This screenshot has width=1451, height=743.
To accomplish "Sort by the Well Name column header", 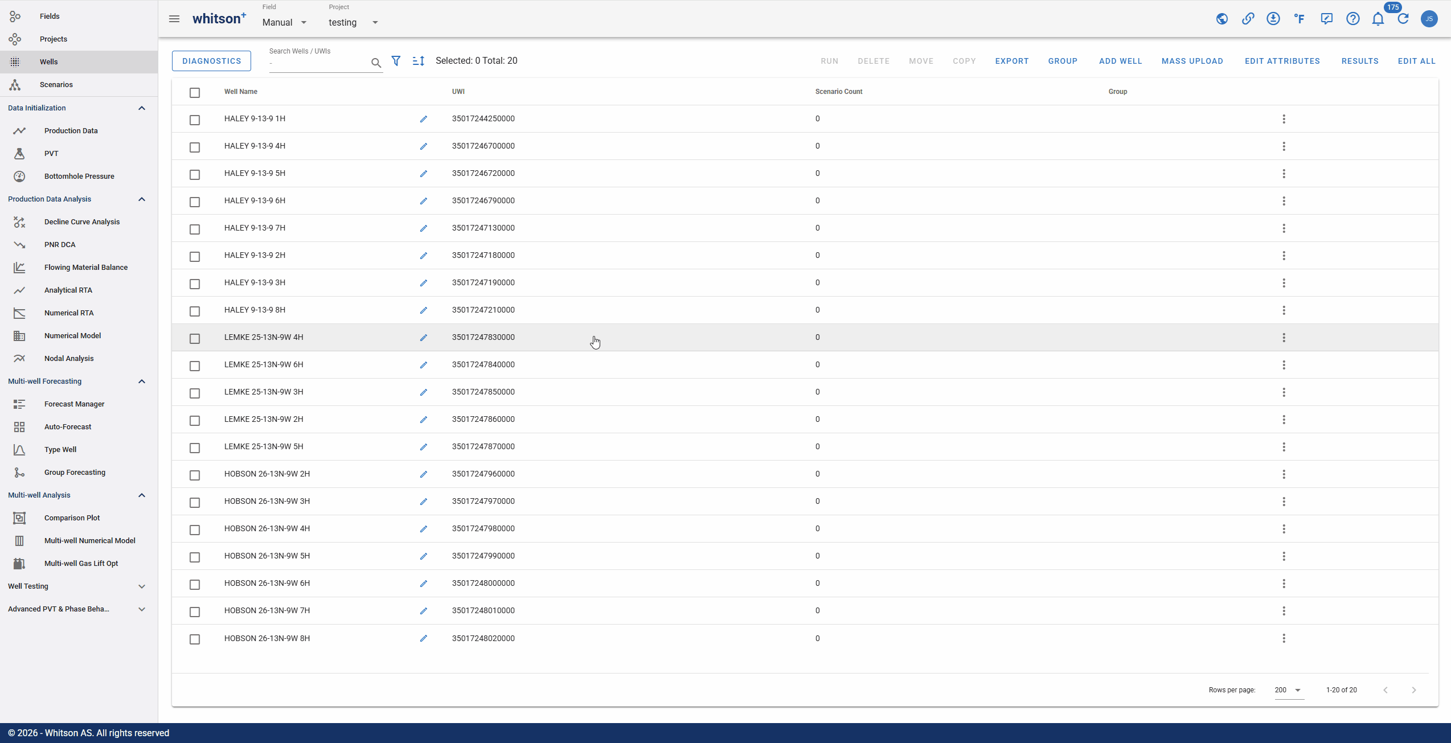I will tap(241, 92).
